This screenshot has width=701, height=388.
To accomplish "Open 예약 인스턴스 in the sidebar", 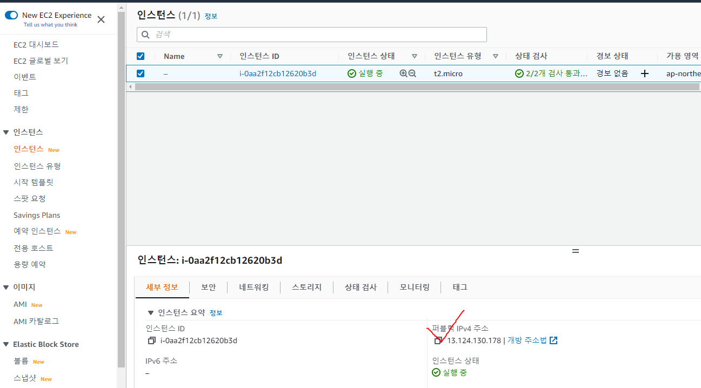I will 37,231.
